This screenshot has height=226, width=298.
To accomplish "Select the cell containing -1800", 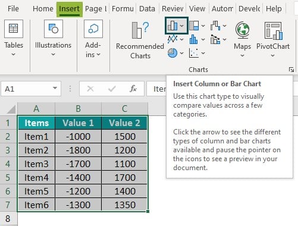I will pos(78,150).
